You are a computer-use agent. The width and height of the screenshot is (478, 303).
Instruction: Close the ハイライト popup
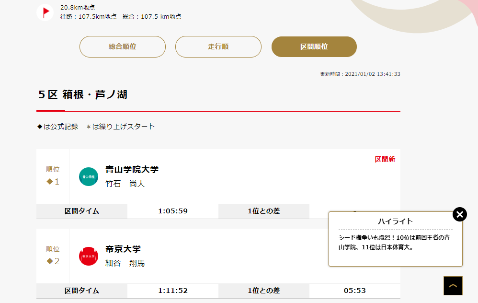pyautogui.click(x=460, y=214)
